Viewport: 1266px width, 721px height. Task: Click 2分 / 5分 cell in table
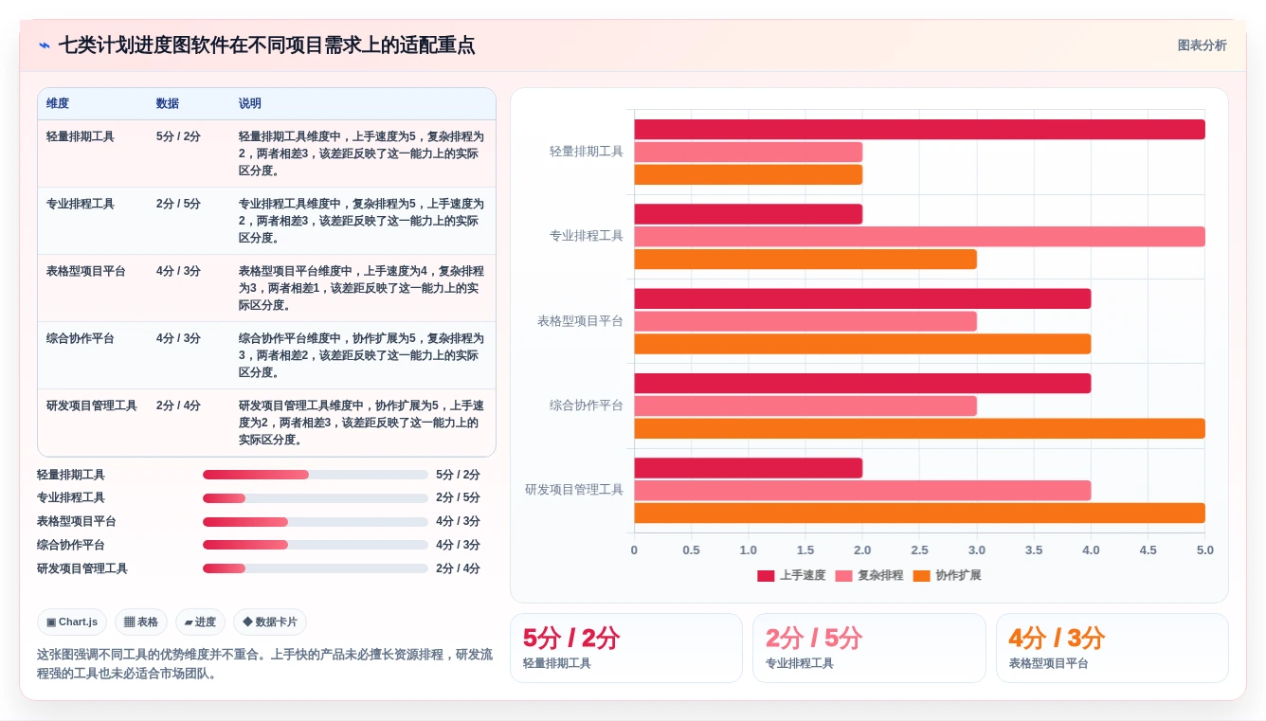pyautogui.click(x=178, y=204)
